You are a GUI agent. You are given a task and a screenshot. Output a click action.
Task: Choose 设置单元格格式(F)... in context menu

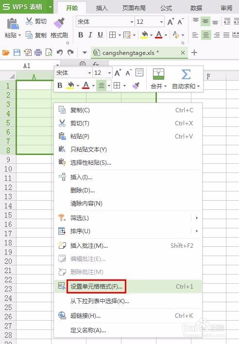click(128, 286)
